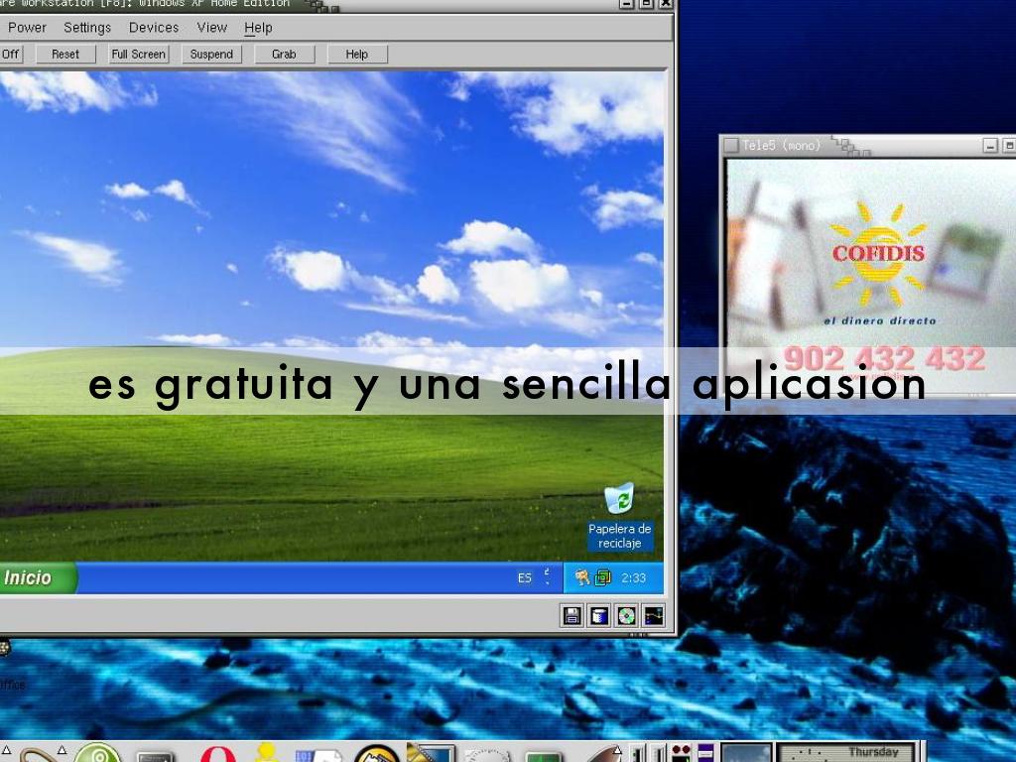
Task: Click the Windows XP Inicio start button
Action: (30, 577)
